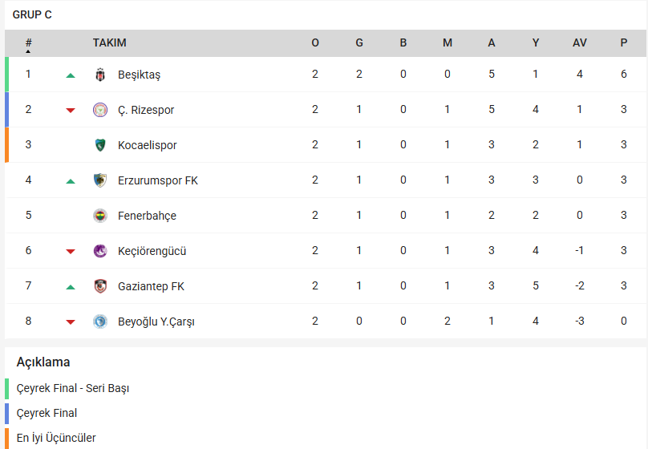This screenshot has height=449, width=648.
Task: Click the TAKIM column header
Action: (x=109, y=42)
